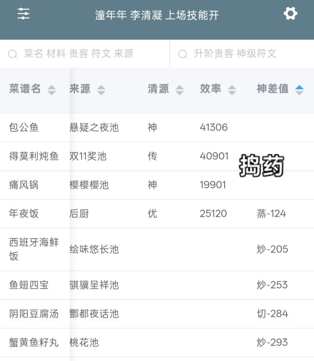Select 阴阳豆腐汤 recipe row

tap(157, 314)
